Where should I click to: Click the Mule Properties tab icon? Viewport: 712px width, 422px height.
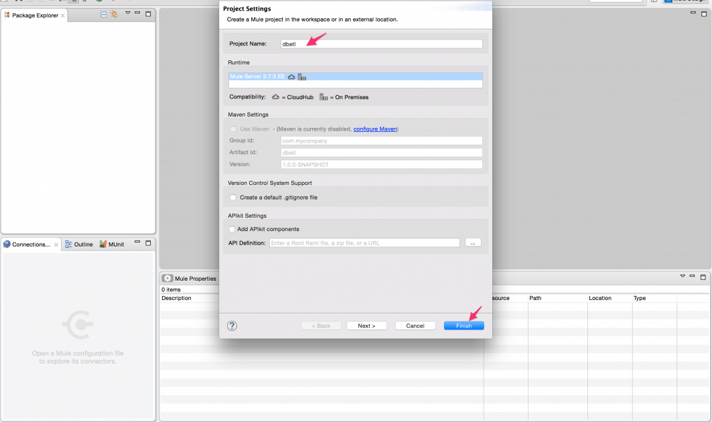[166, 278]
